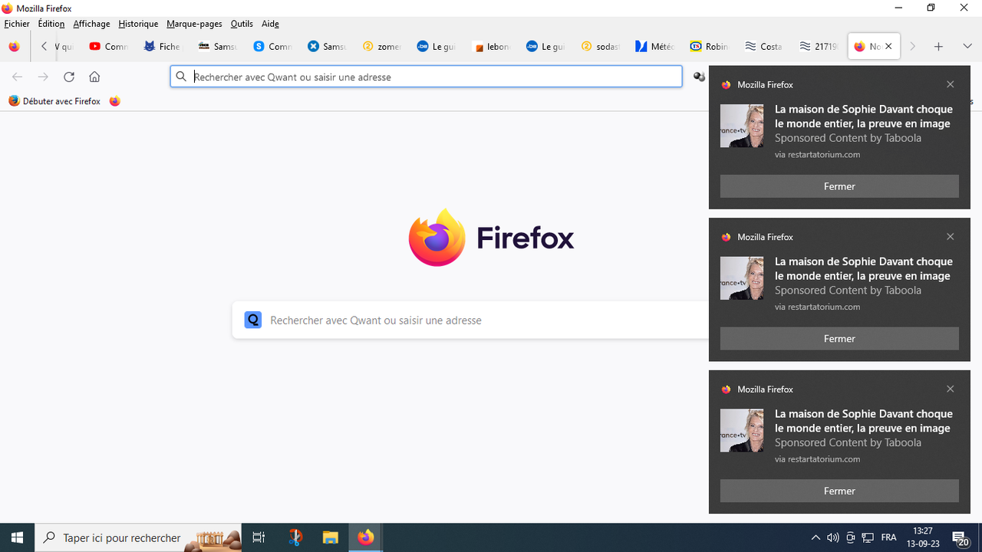Click the bottom notification headline text
The height and width of the screenshot is (552, 982).
(864, 421)
